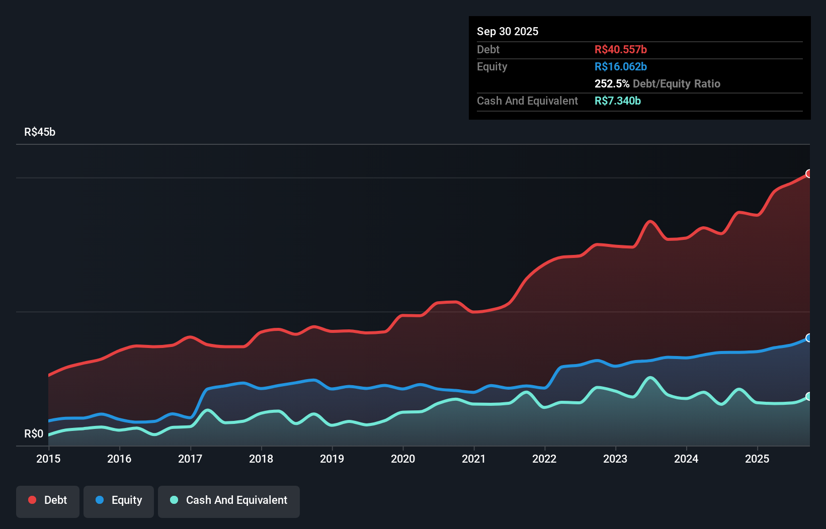Toggle the Equity legend visibility
Image resolution: width=826 pixels, height=529 pixels.
coord(118,500)
